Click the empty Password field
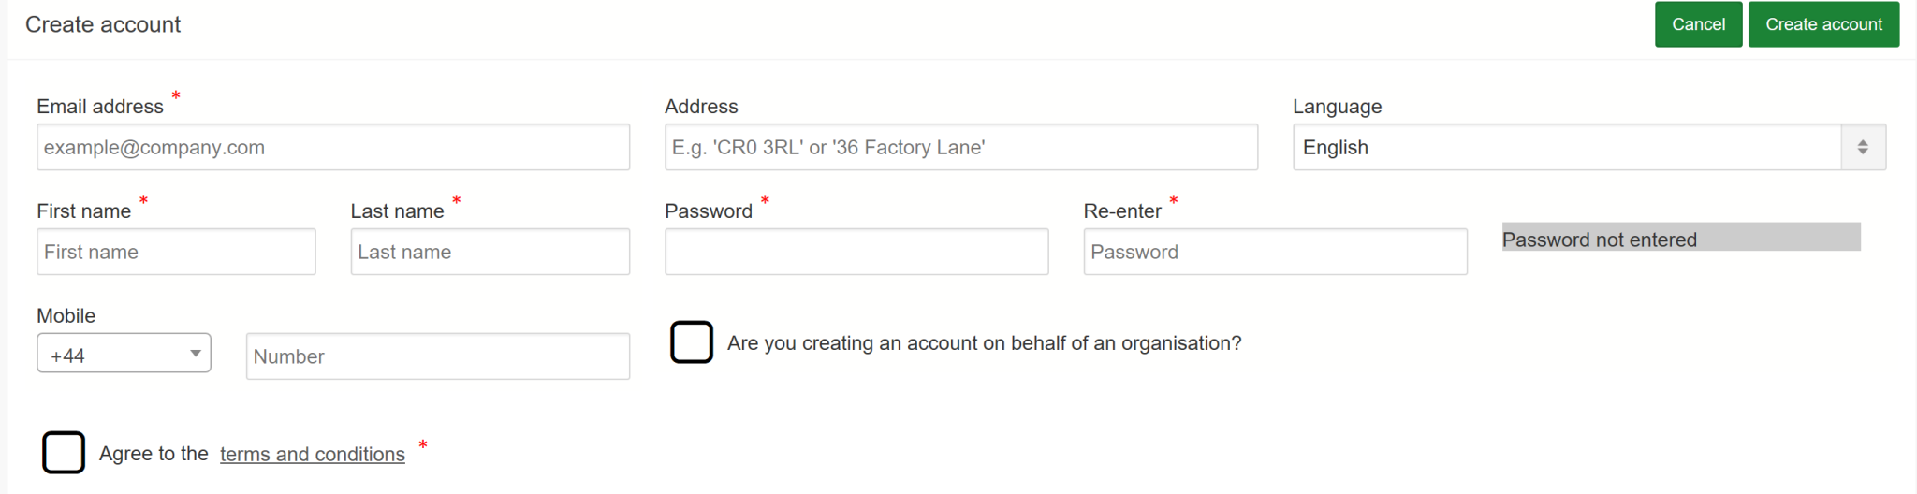The width and height of the screenshot is (1917, 494). click(856, 252)
